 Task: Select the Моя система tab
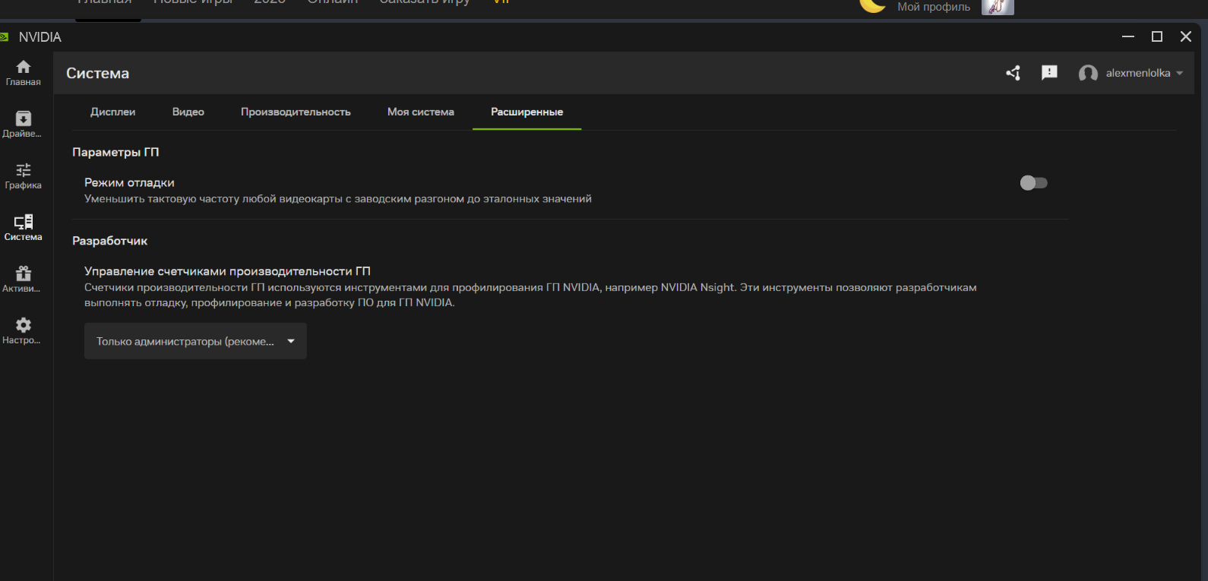point(420,112)
